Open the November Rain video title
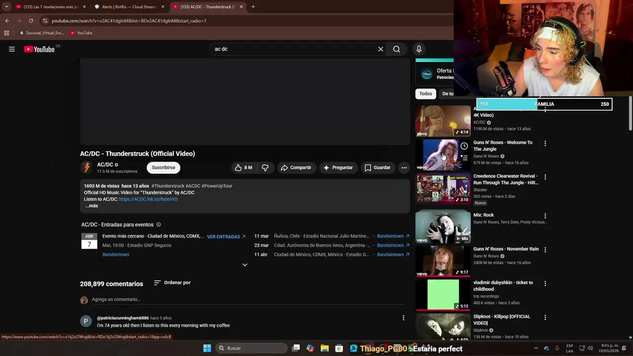Image resolution: width=633 pixels, height=356 pixels. click(506, 249)
